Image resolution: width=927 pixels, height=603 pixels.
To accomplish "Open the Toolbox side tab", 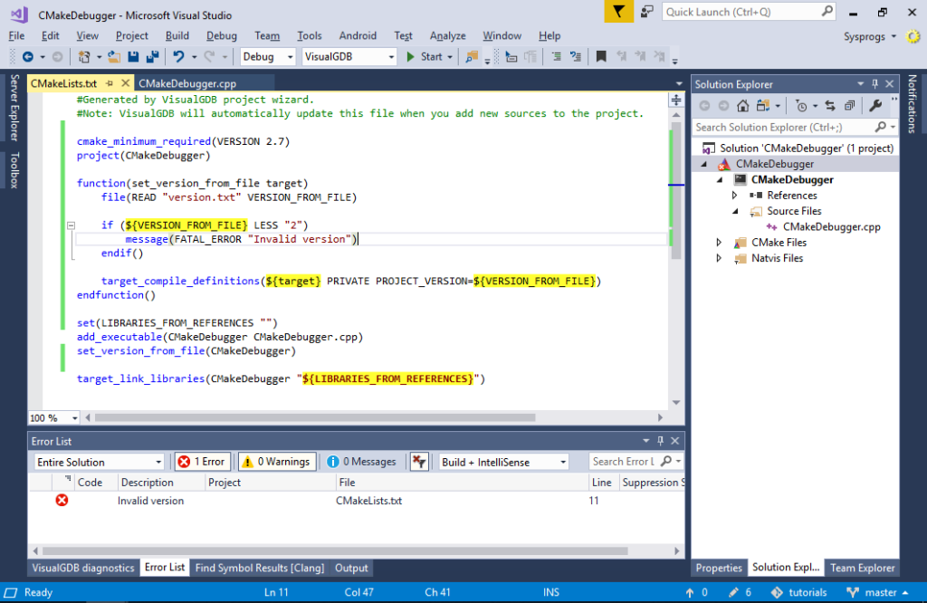I will (14, 170).
